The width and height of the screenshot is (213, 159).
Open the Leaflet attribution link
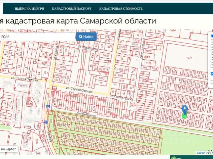(x=201, y=153)
